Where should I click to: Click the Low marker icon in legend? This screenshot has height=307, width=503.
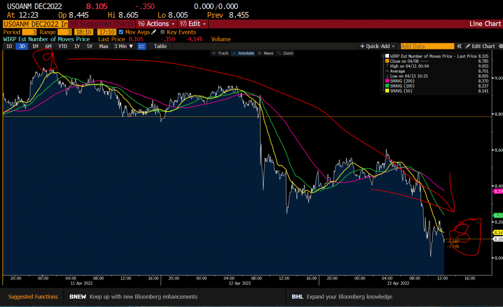point(387,76)
